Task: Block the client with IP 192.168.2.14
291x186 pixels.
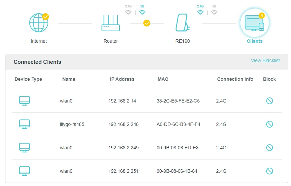Action: (x=270, y=101)
